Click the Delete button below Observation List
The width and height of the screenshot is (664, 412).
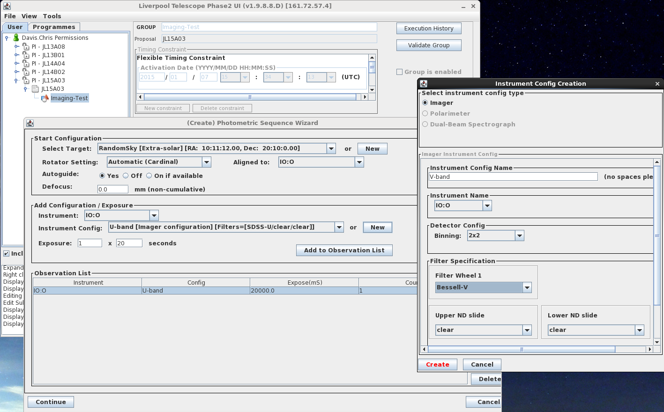tap(486, 379)
